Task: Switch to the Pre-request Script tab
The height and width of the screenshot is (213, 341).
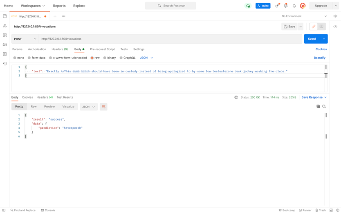Action: point(102,49)
